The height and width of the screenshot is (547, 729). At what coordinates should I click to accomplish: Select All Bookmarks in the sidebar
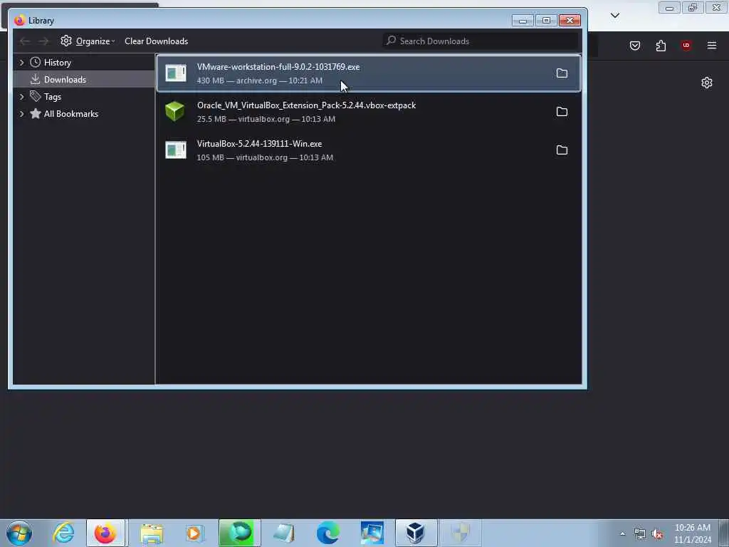click(70, 114)
